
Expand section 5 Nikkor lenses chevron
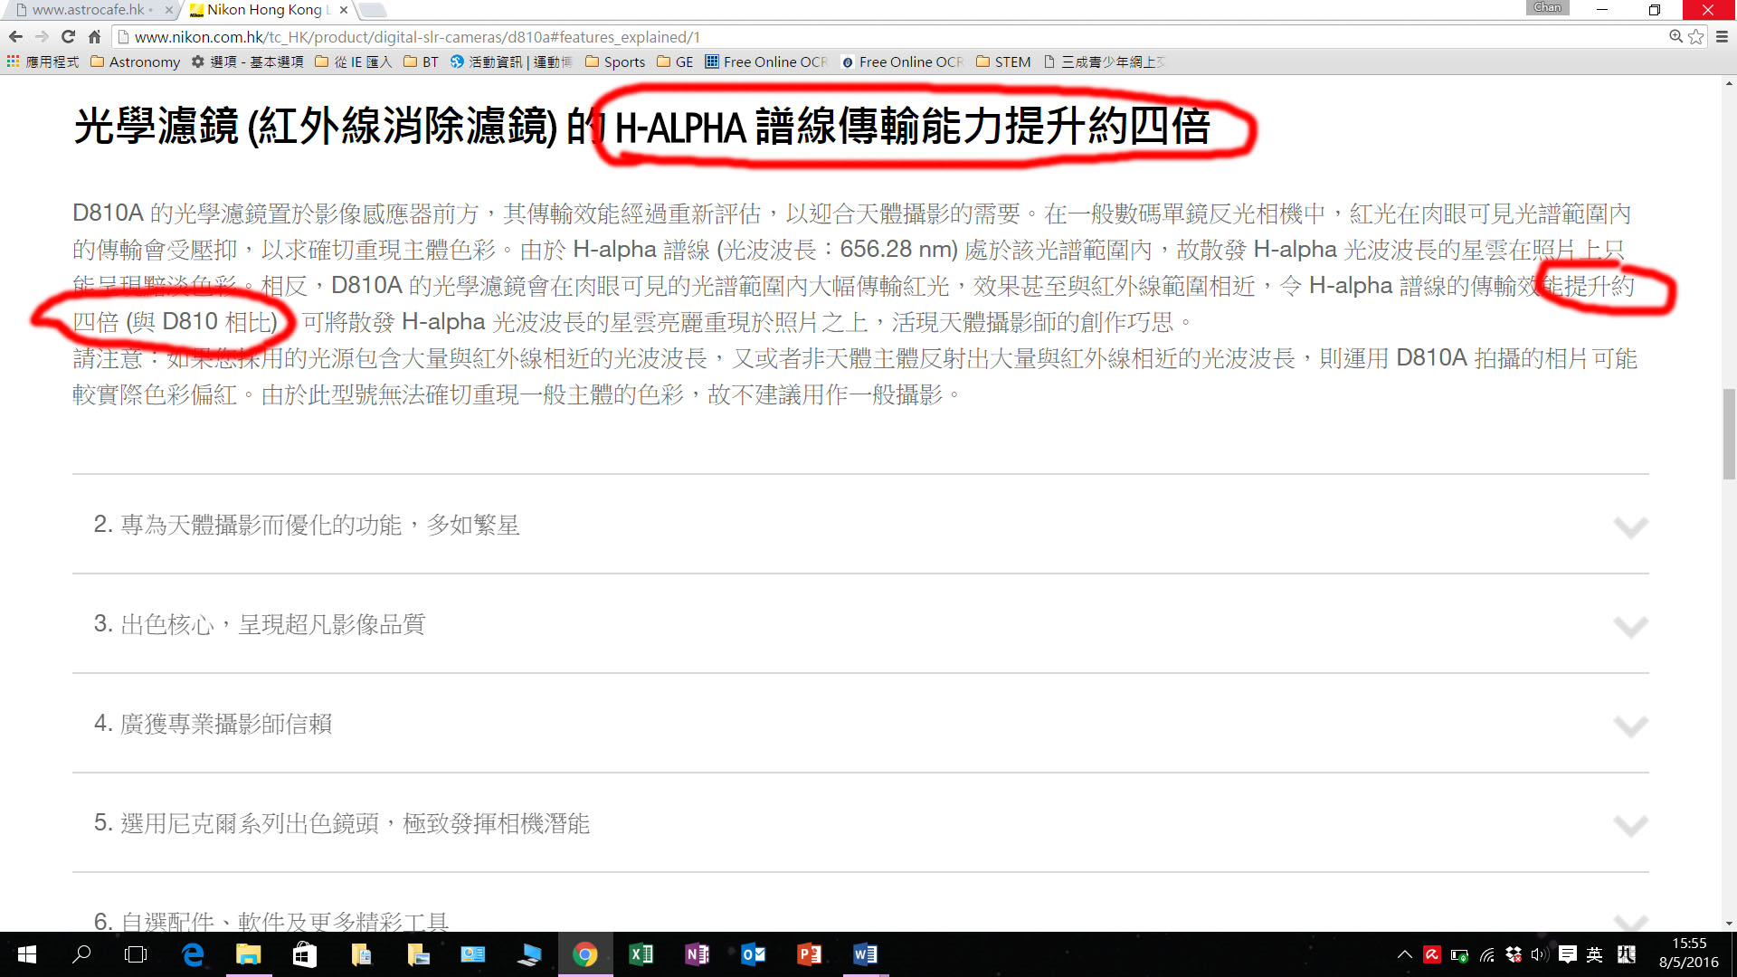[1630, 824]
